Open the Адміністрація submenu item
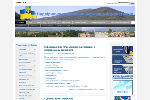Screen dimensions: 150x100 22,26
